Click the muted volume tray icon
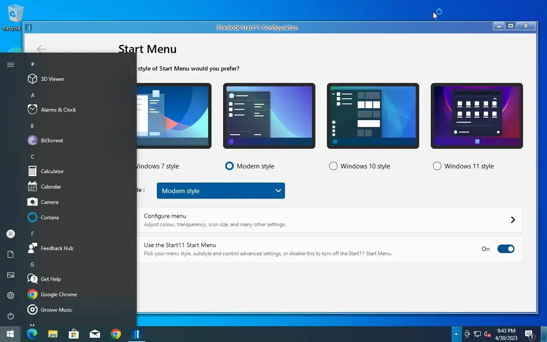 pyautogui.click(x=487, y=334)
